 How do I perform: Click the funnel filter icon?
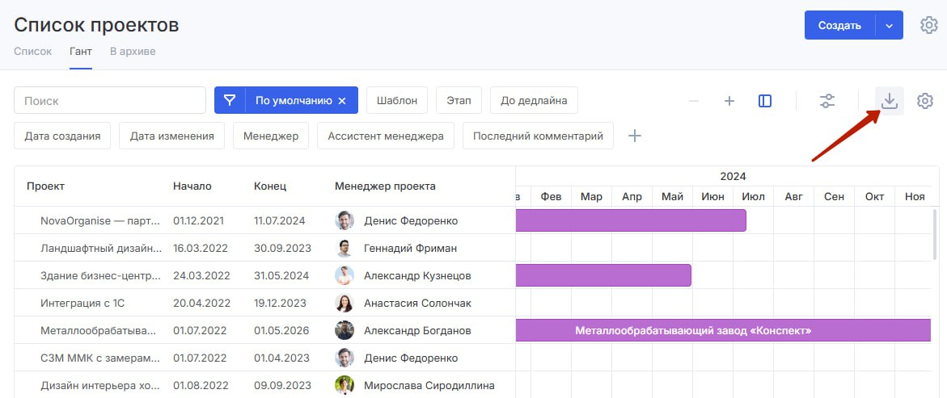(x=230, y=101)
